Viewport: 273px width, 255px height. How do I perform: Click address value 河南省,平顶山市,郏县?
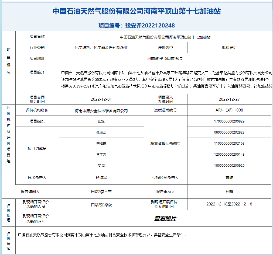165,58
